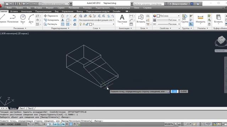The image size is (227, 127).
Task: Switch to the Вывод ribbon tab
Action: click(80, 11)
